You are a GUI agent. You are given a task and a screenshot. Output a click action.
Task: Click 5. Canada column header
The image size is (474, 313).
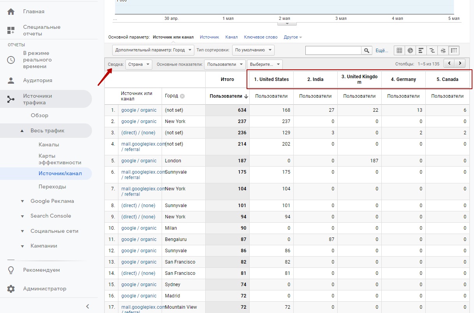pyautogui.click(x=448, y=79)
